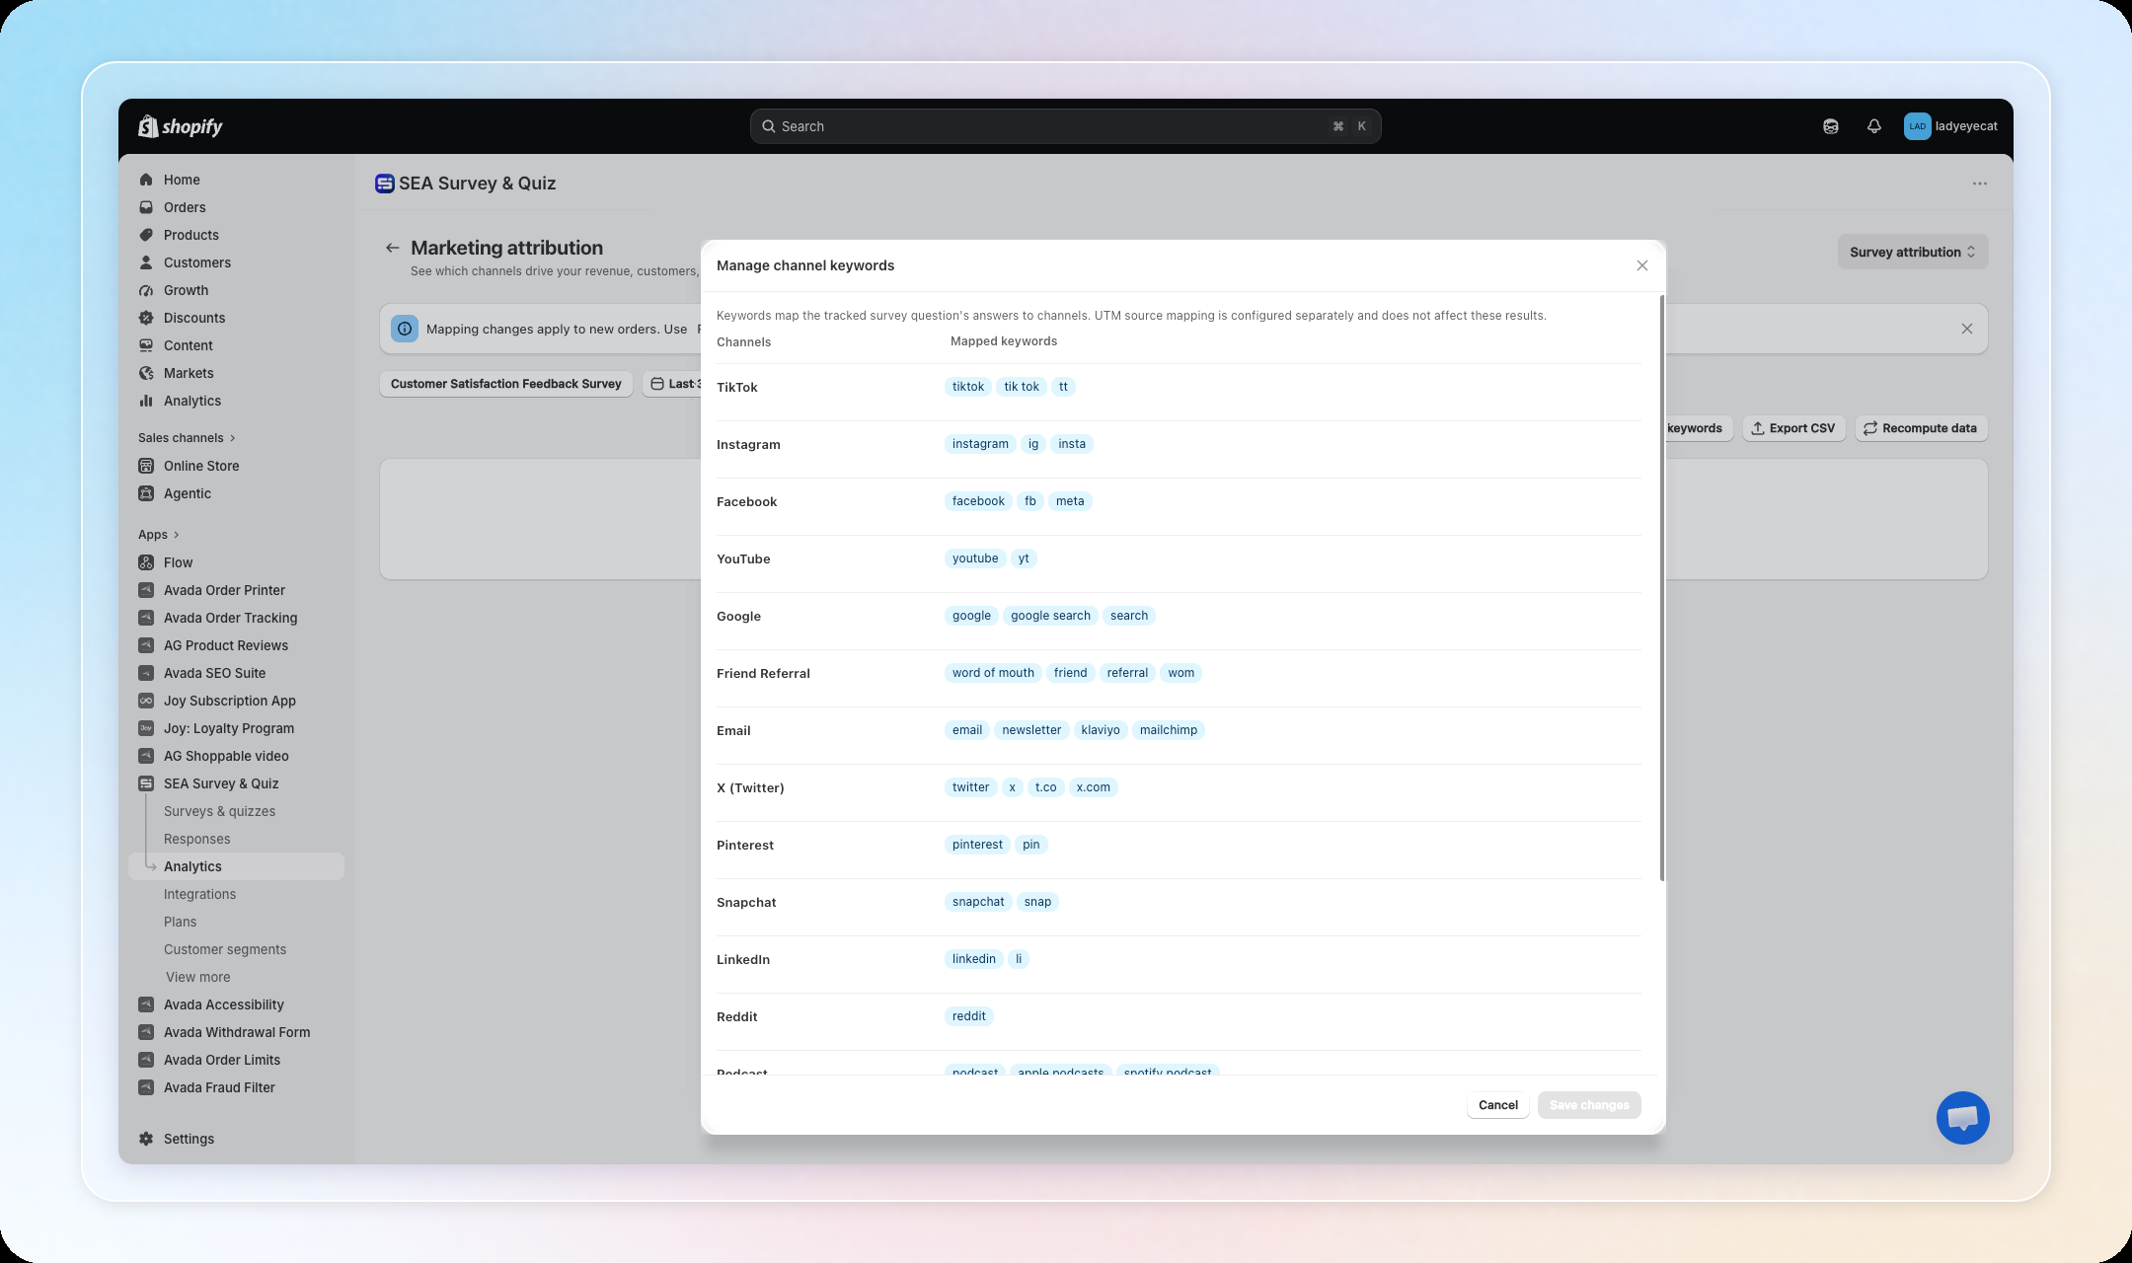Click the Friend Referral channel row label
The height and width of the screenshot is (1263, 2132).
763,674
